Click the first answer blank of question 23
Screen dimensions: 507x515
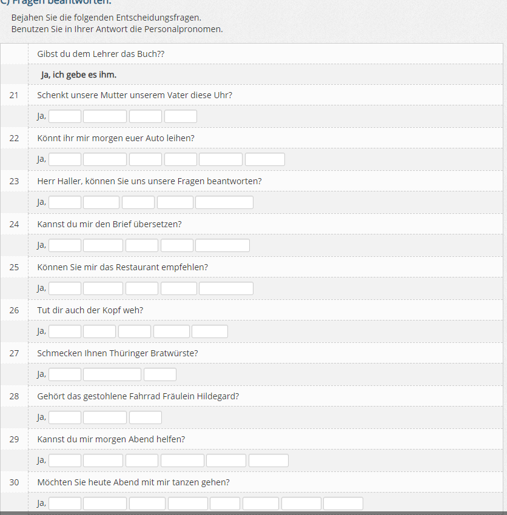[x=65, y=202]
